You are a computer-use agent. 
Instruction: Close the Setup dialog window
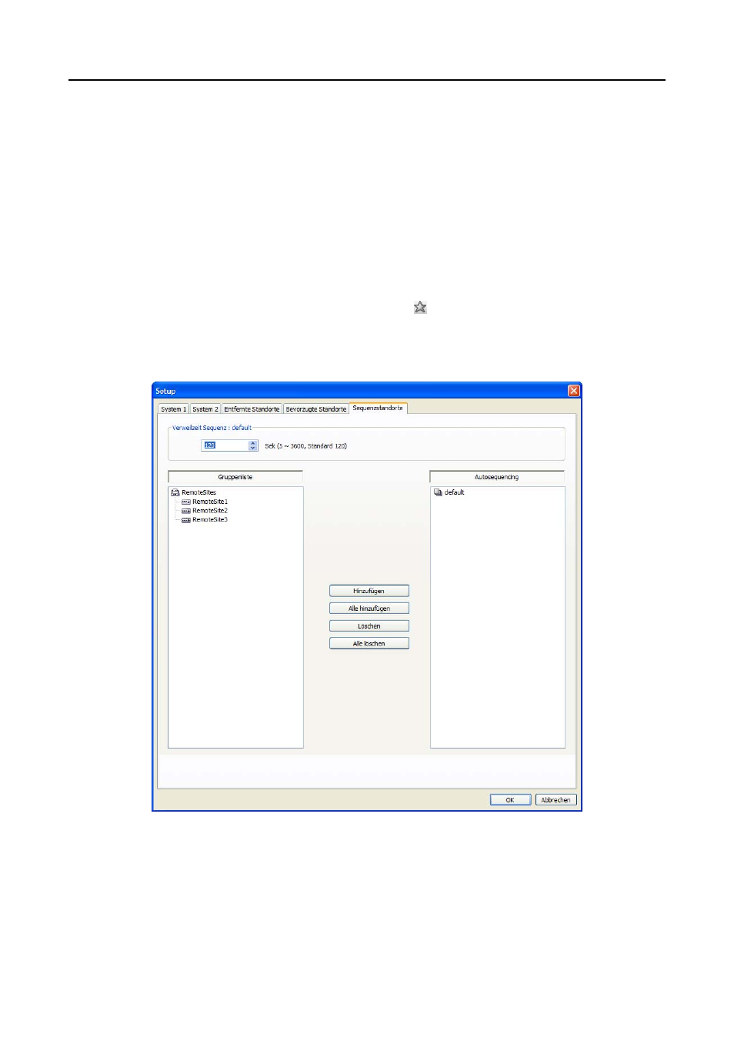573,391
